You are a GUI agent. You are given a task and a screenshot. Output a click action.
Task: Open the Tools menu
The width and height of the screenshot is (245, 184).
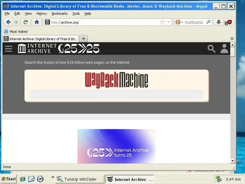[x=76, y=13]
